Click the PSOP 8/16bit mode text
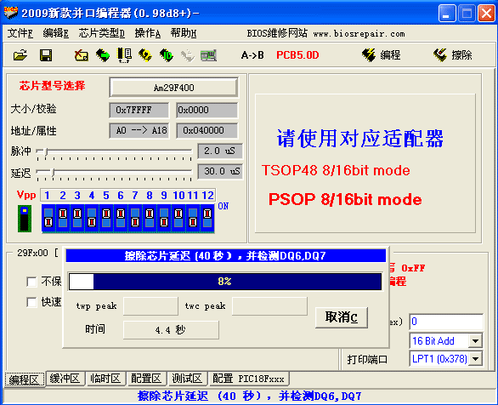This screenshot has width=498, height=405. 345,199
